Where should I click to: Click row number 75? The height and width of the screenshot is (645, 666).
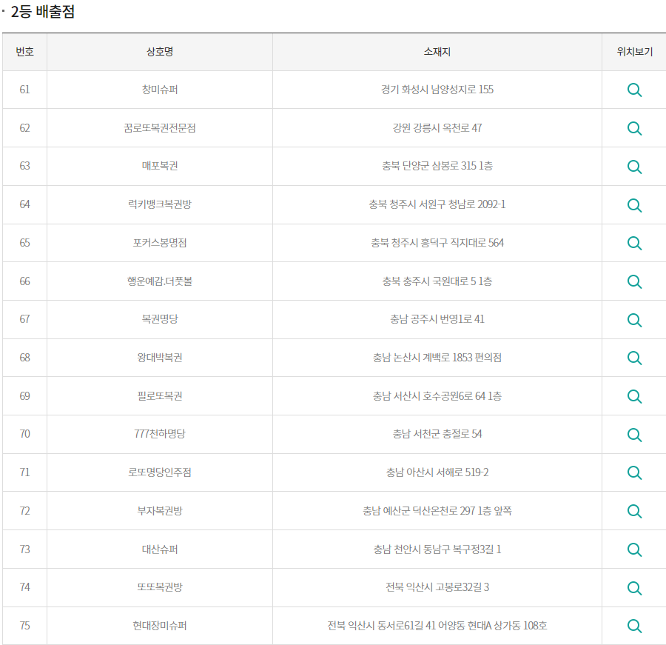24,625
